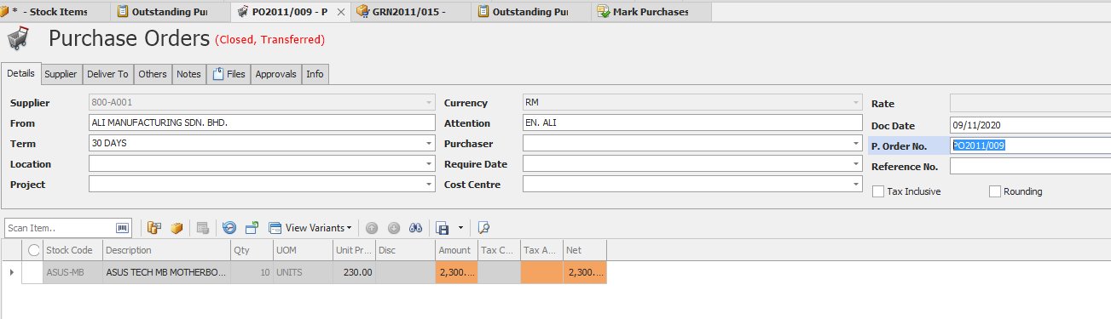1111x319 pixels.
Task: Click the greyed delete row icon
Action: [203, 228]
